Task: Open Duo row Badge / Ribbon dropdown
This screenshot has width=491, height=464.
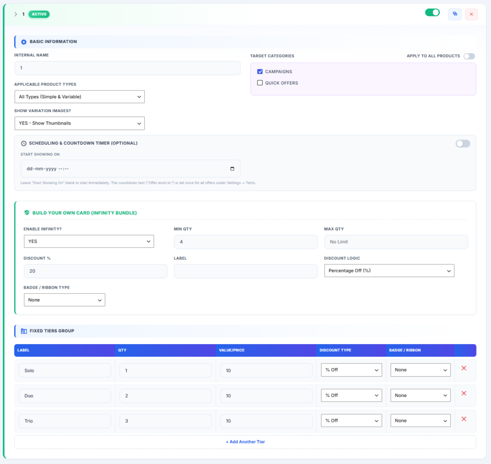Action: point(421,395)
